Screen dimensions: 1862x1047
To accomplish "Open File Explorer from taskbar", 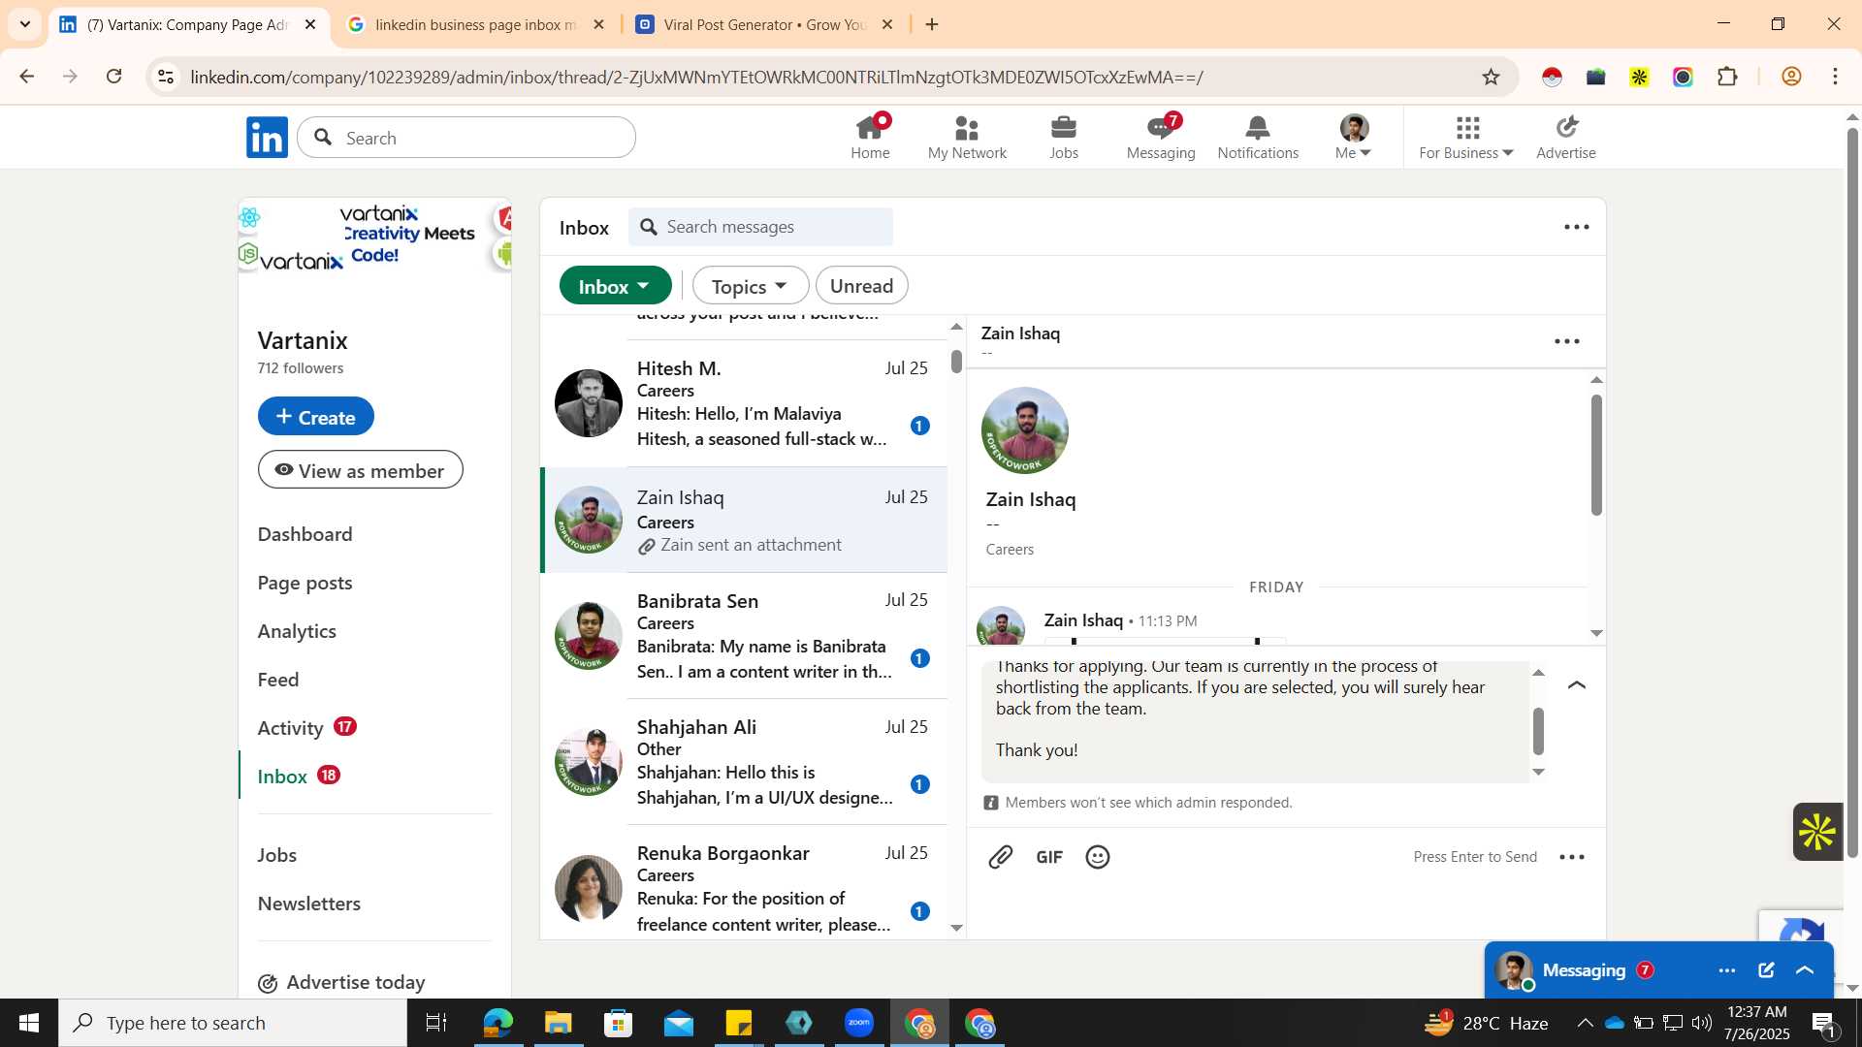I will point(558,1023).
